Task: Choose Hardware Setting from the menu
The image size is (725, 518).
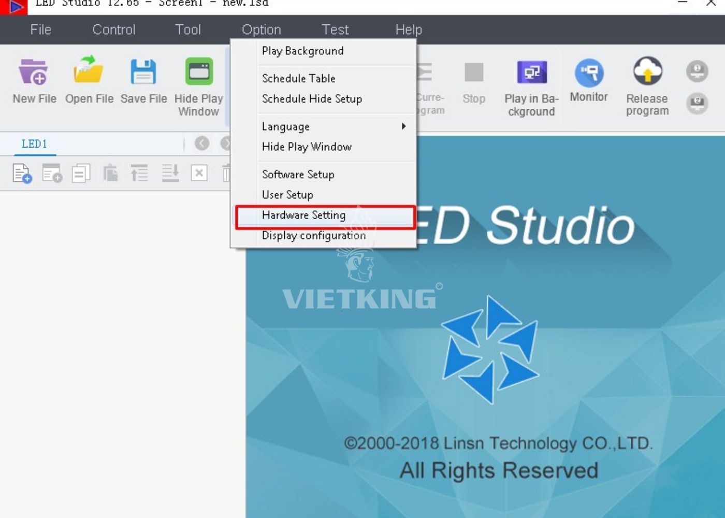Action: point(303,215)
